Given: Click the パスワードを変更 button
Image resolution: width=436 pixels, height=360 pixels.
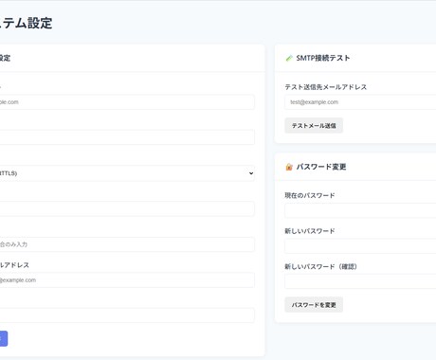Looking at the screenshot, I should pyautogui.click(x=314, y=305).
